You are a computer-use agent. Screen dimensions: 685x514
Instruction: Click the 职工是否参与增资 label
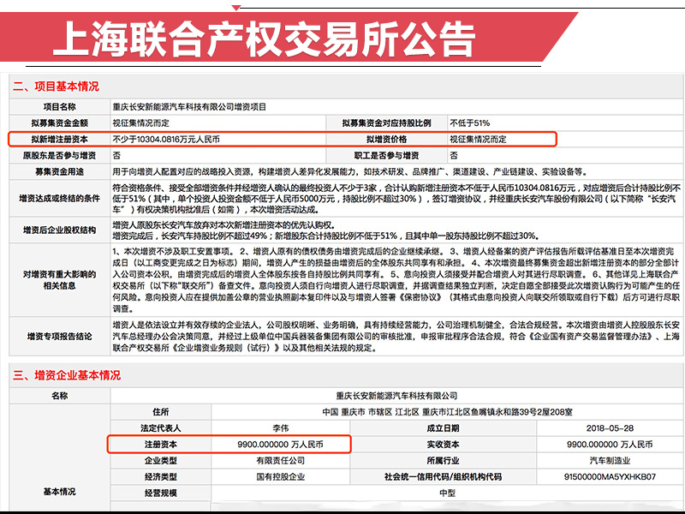tap(387, 155)
